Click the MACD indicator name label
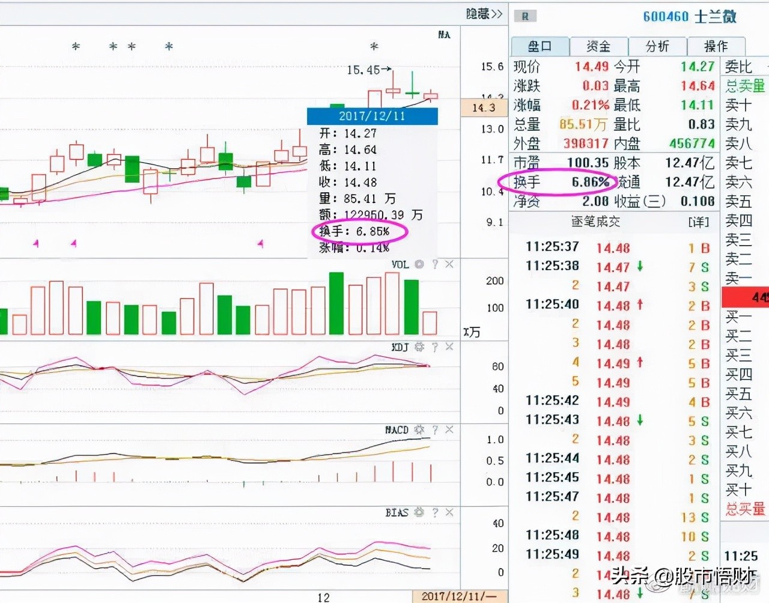Screen dimensions: 769x603 pyautogui.click(x=397, y=430)
